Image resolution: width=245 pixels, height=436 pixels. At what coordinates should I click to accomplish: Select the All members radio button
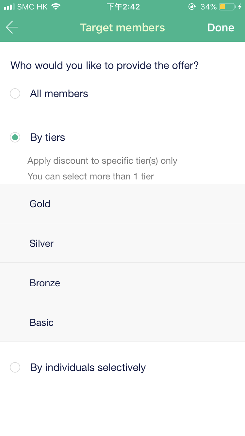[15, 93]
